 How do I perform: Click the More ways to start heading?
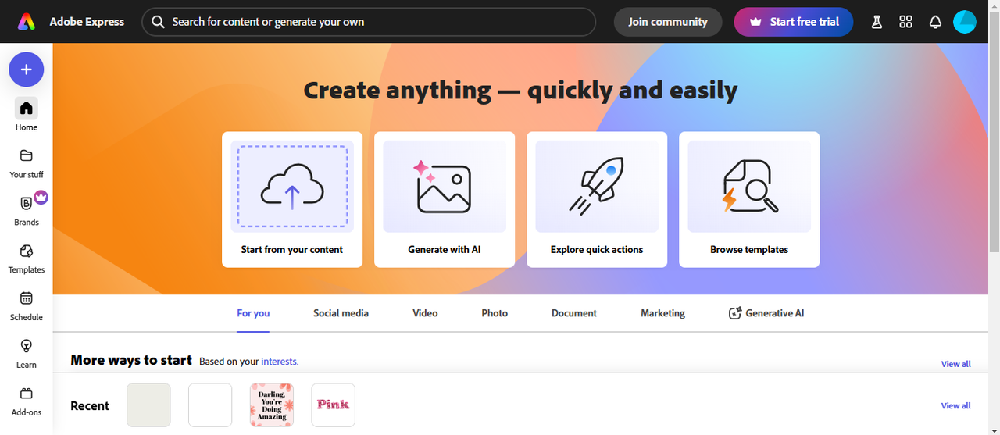point(131,360)
